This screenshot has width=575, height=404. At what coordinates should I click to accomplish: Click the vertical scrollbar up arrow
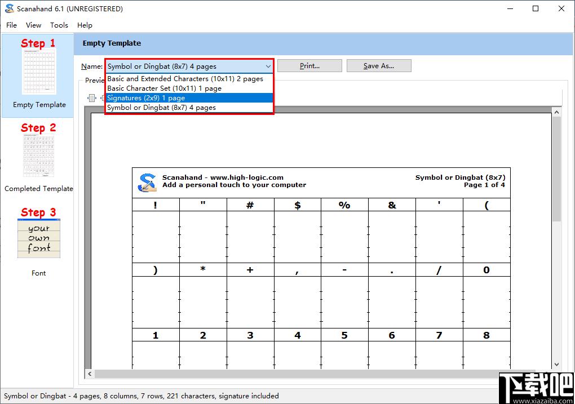[x=556, y=112]
